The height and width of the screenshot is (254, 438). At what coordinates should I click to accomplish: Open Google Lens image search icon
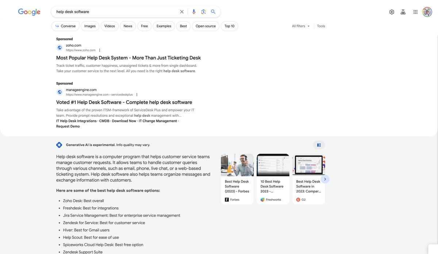[x=204, y=12]
